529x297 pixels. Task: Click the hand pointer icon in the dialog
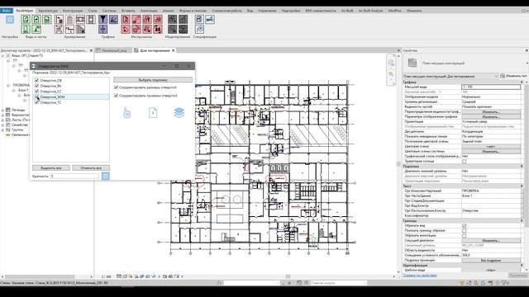[x=126, y=112]
